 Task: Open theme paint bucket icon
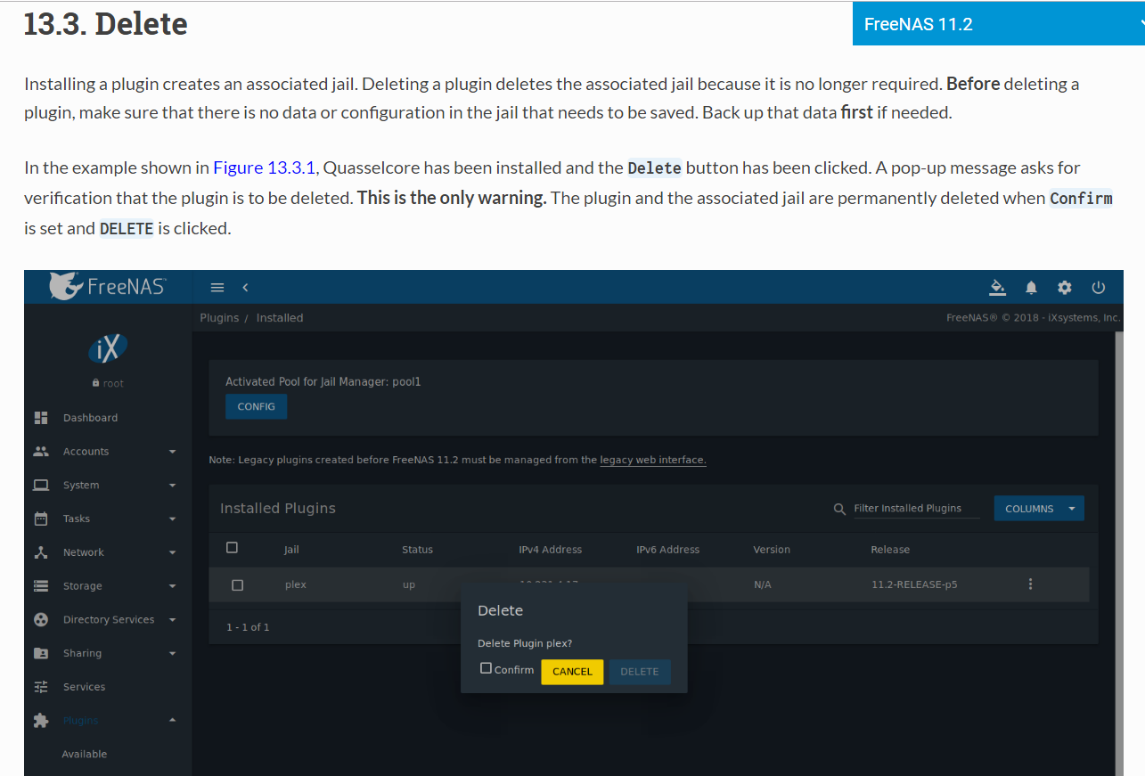pyautogui.click(x=998, y=287)
